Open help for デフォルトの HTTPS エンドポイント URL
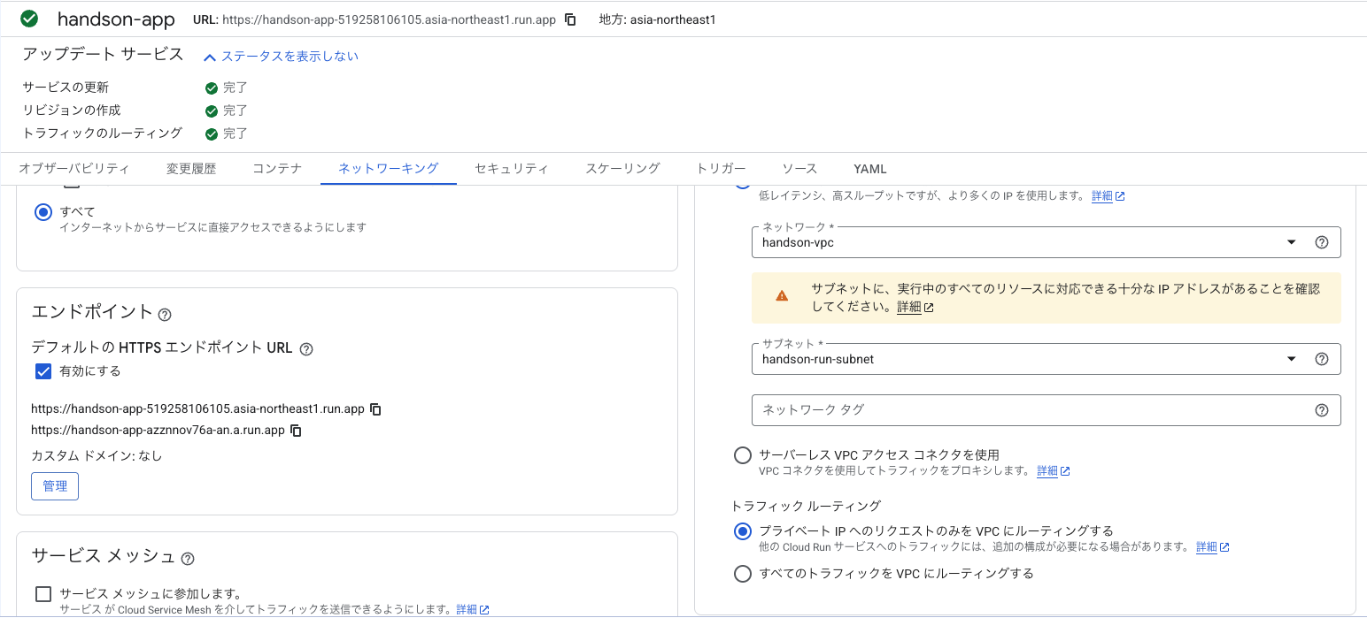This screenshot has height=618, width=1367. (x=306, y=349)
